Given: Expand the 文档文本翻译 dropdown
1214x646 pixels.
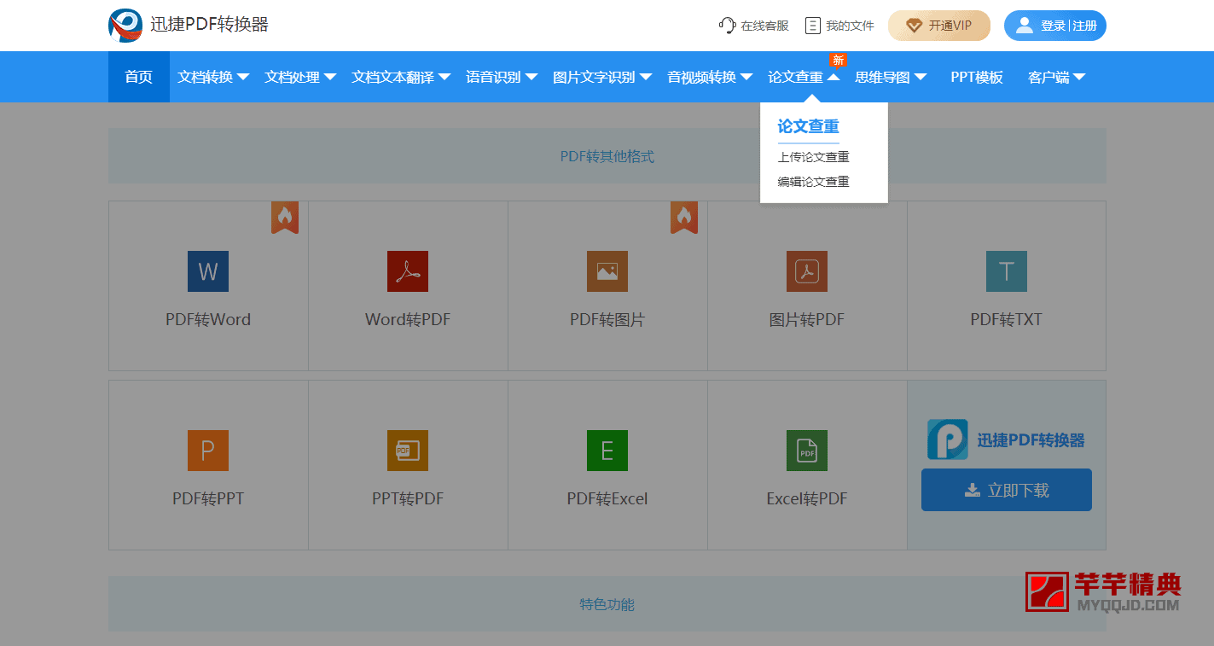Looking at the screenshot, I should coord(401,77).
